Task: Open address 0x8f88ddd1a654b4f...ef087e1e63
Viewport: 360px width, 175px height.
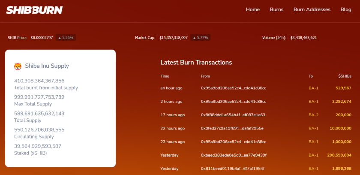Action: pos(233,115)
